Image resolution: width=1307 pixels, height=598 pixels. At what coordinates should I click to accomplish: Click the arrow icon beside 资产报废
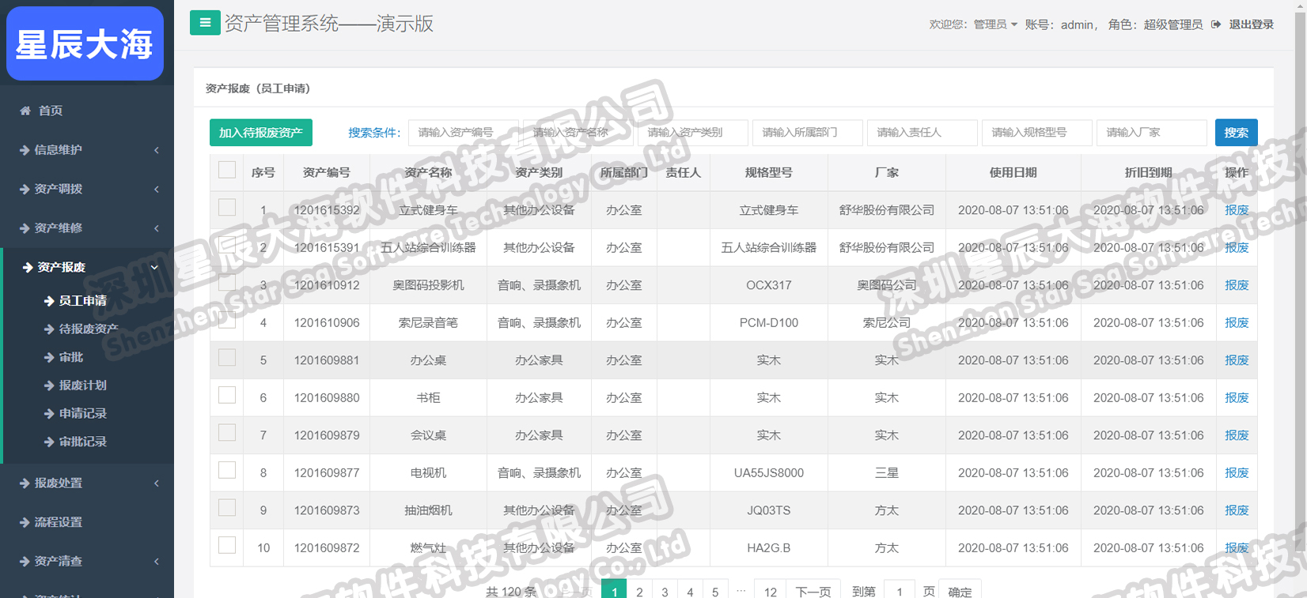coord(28,267)
